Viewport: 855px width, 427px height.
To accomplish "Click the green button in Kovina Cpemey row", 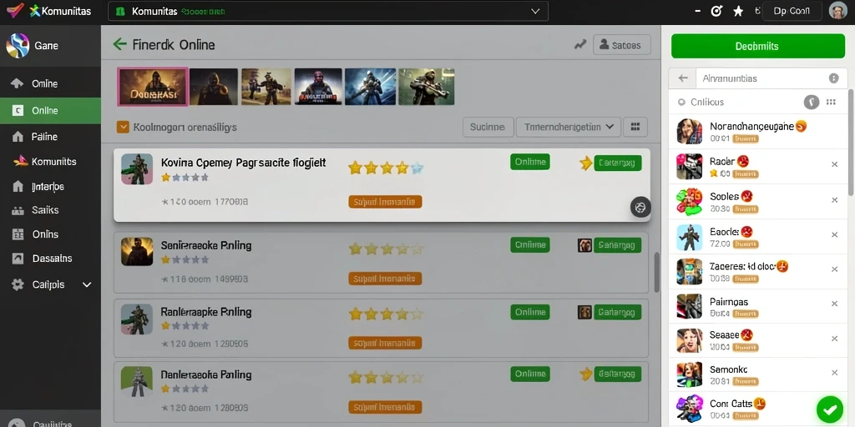I will (617, 163).
